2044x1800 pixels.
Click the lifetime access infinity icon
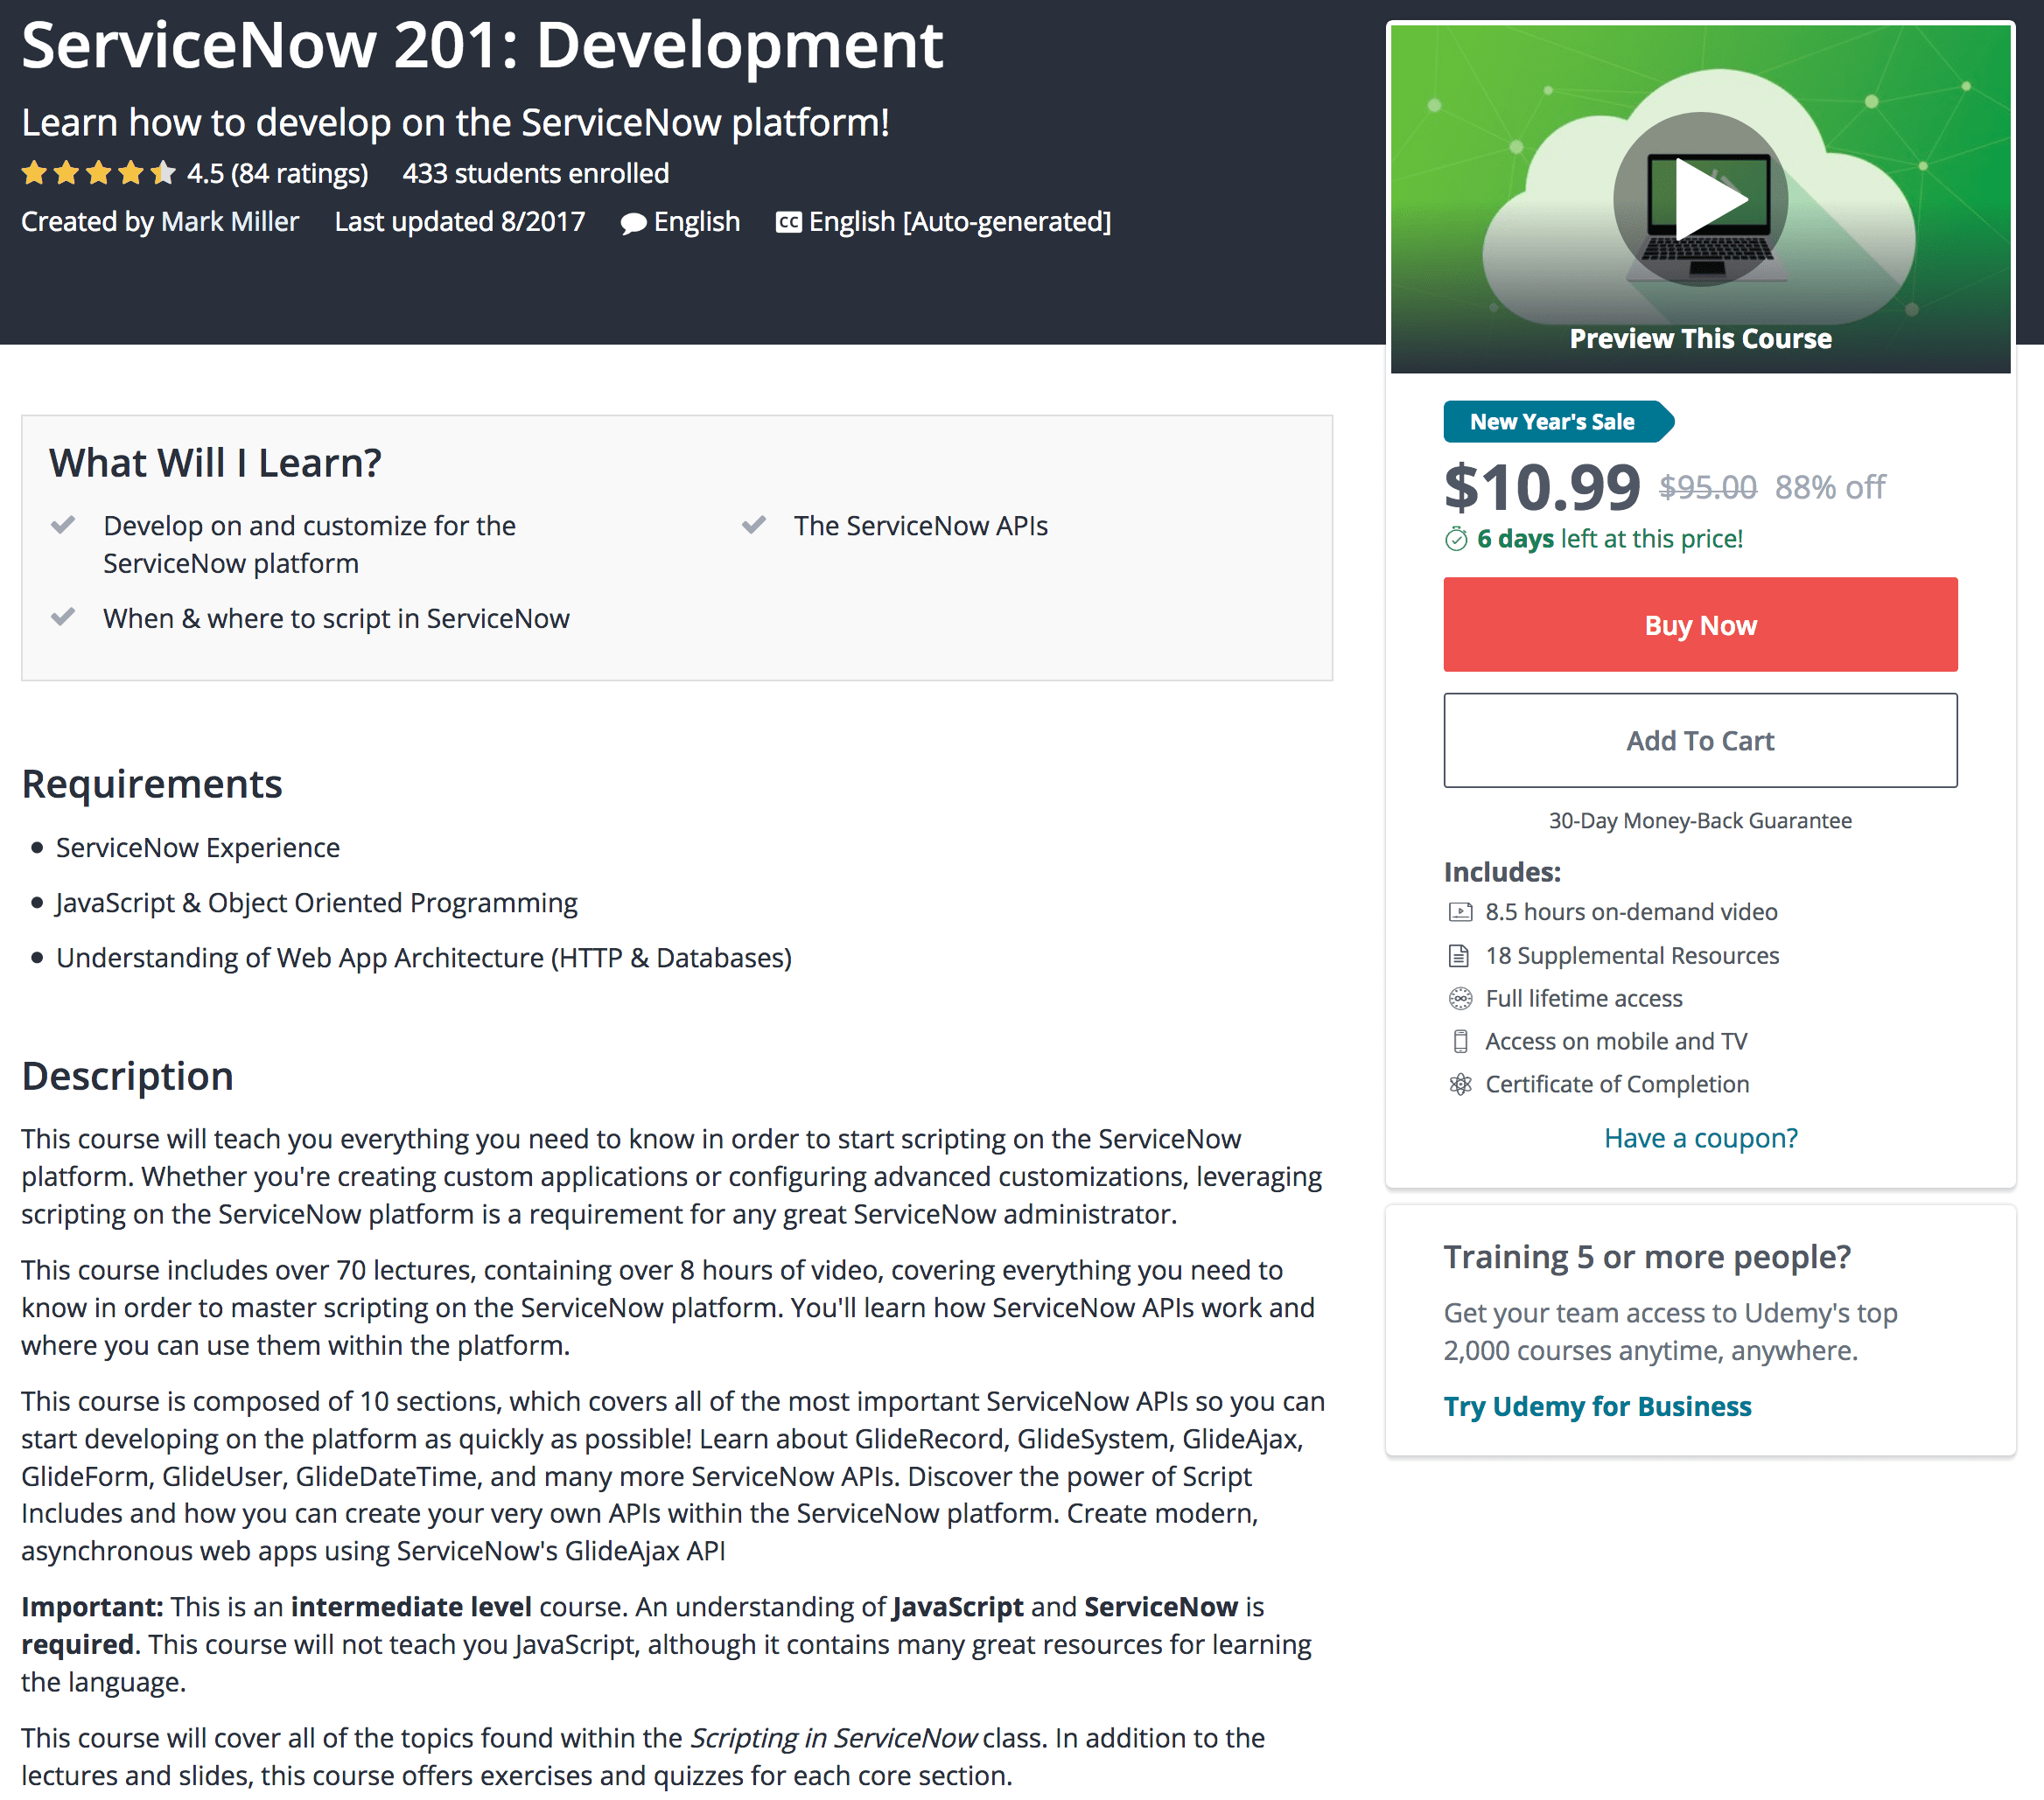tap(1460, 999)
